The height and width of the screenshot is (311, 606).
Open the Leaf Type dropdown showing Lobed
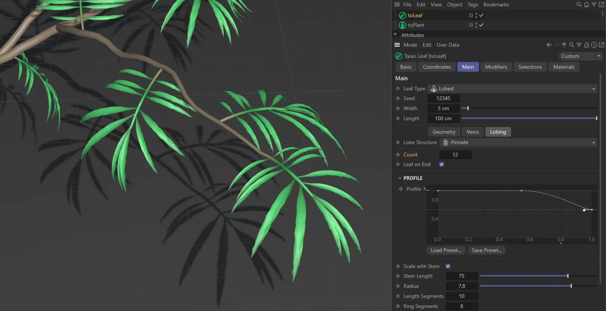[x=512, y=88]
